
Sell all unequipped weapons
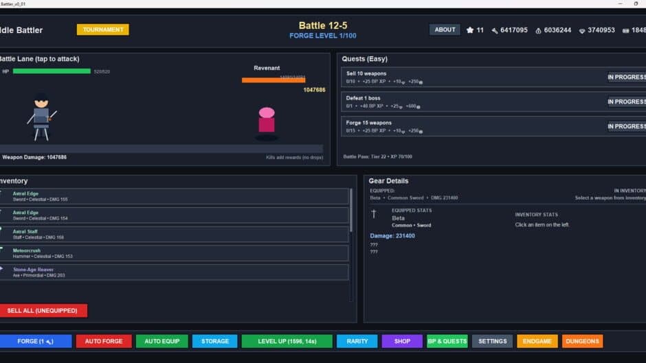43,311
